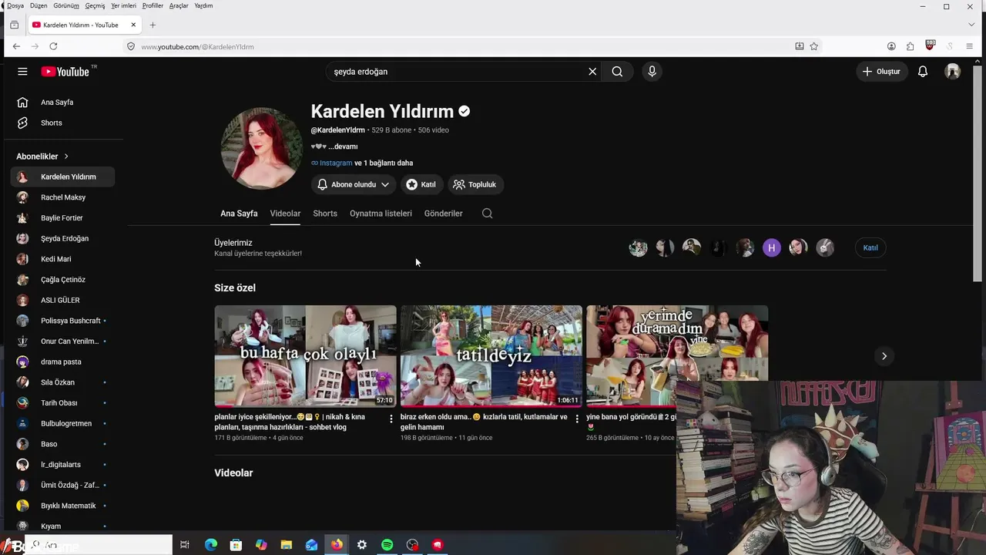This screenshot has width=986, height=555.
Task: Click the Oluştur create button
Action: 881,72
